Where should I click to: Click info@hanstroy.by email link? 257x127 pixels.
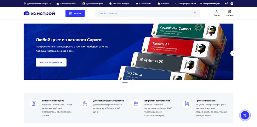(210, 4)
